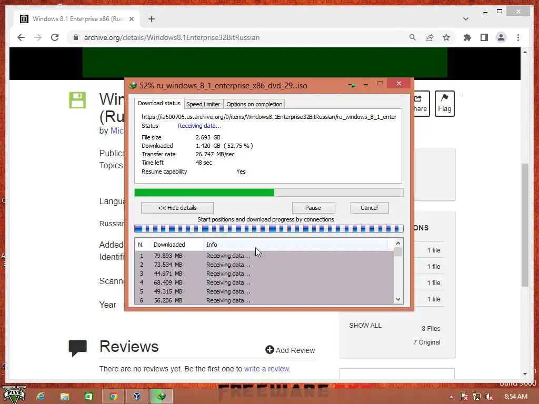Open Options on completion tab
Viewport: 539px width, 404px height.
(x=254, y=104)
